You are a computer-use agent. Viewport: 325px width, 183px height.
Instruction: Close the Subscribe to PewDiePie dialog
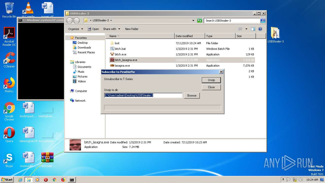[221, 72]
